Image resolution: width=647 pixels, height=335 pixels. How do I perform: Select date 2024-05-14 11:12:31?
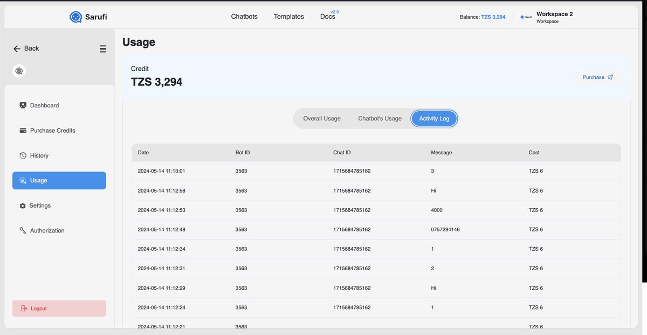(162, 269)
